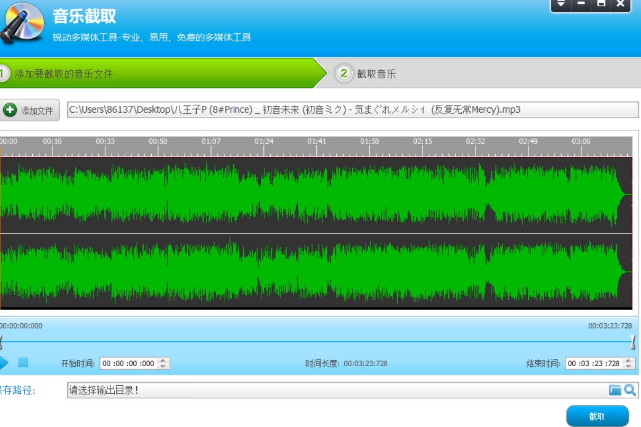Click the 00:33 mark on the ruler
Viewport: 641px width, 427px height.
point(105,141)
